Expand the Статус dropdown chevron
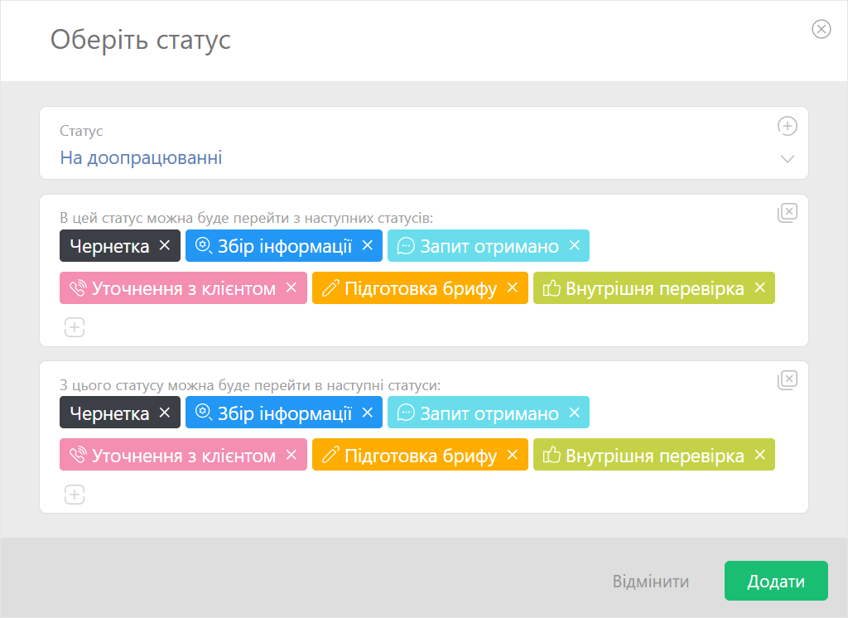848x618 pixels. (787, 159)
